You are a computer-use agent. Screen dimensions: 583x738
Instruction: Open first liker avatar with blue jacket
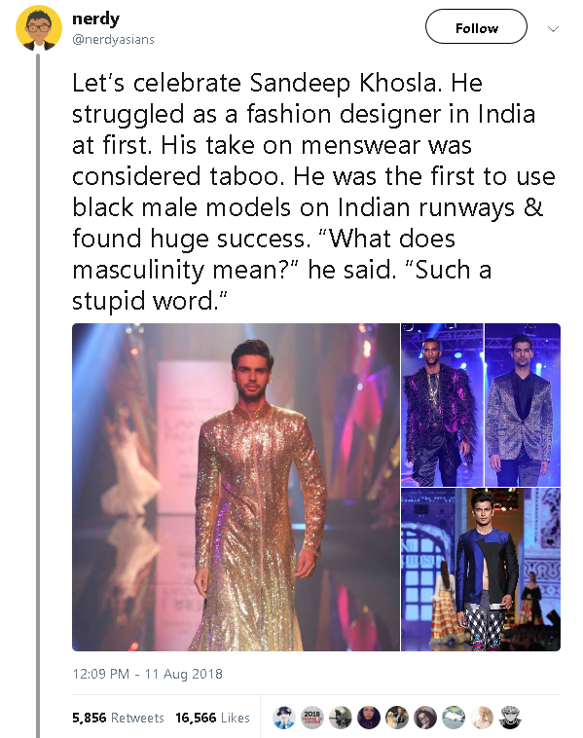[284, 718]
